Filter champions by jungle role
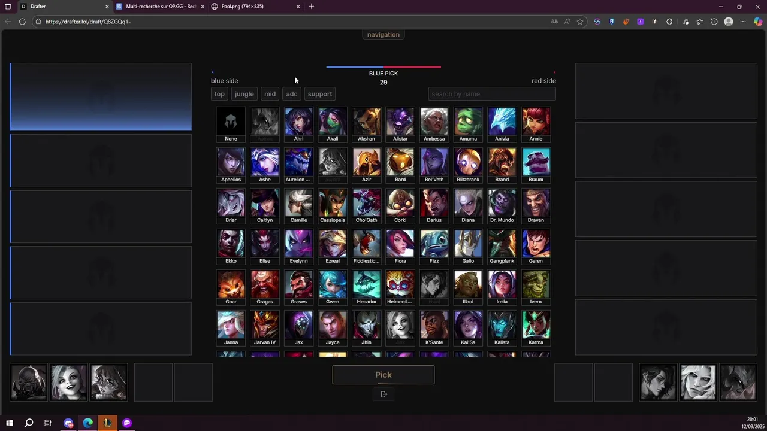 [x=244, y=94]
